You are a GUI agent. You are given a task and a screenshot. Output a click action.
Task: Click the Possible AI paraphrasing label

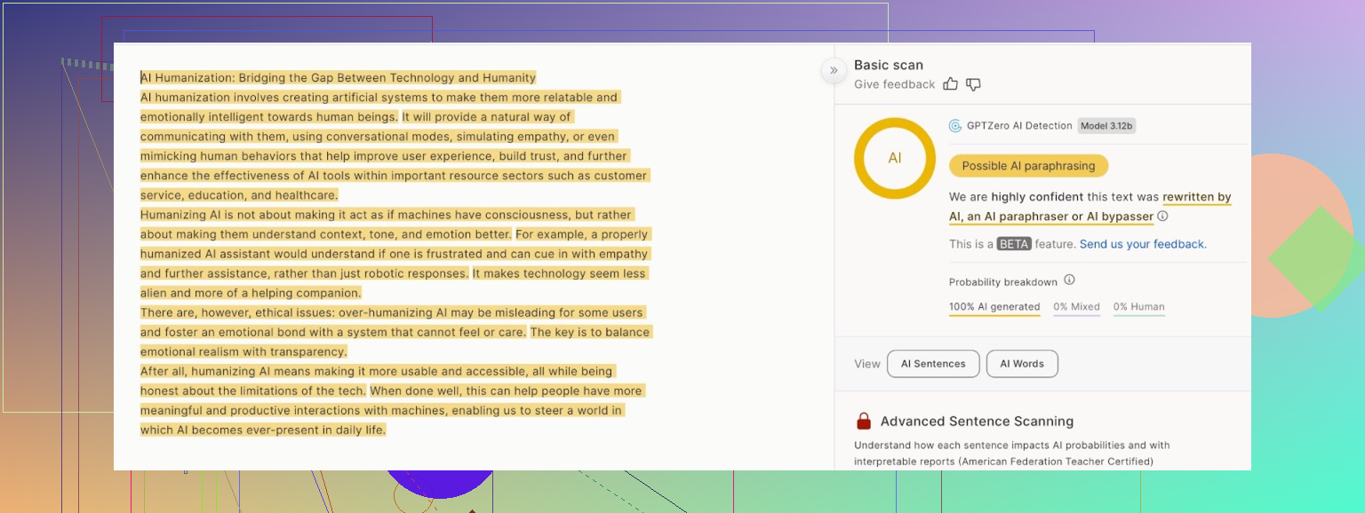[x=1028, y=166]
